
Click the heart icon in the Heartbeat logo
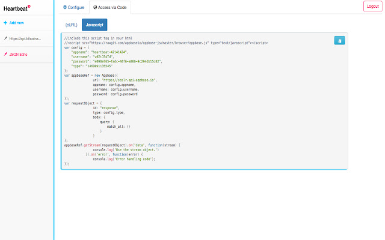click(29, 7)
